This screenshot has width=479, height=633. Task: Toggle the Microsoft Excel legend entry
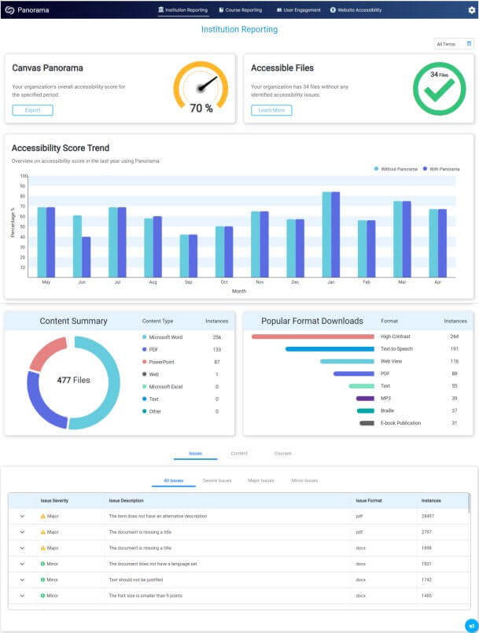coord(162,387)
